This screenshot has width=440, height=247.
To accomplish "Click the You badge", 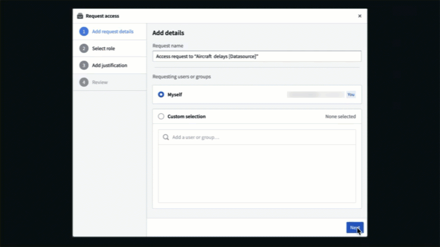I will coord(351,95).
